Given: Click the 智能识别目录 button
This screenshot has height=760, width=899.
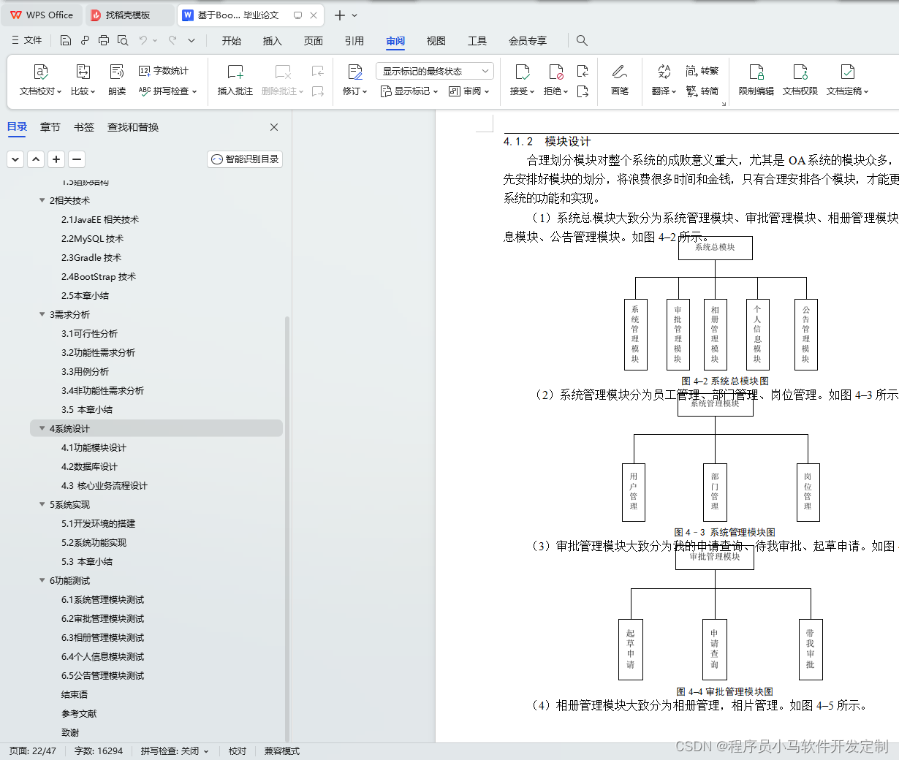Looking at the screenshot, I should pyautogui.click(x=244, y=159).
